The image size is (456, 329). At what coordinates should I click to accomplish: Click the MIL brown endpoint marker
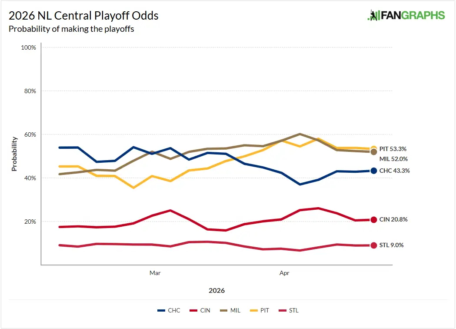coord(373,152)
